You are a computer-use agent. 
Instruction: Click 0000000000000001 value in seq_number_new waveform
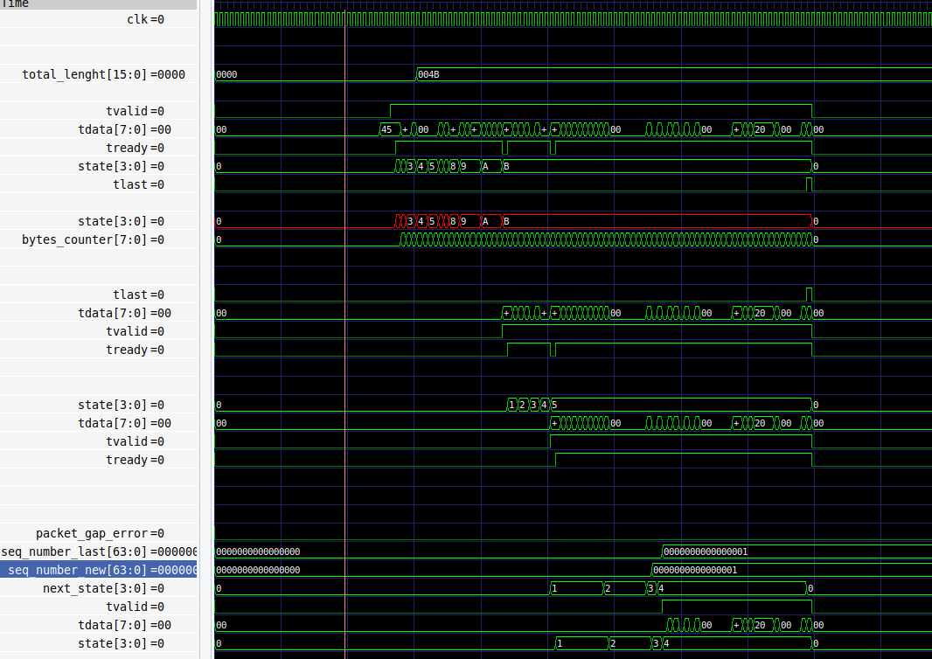696,570
